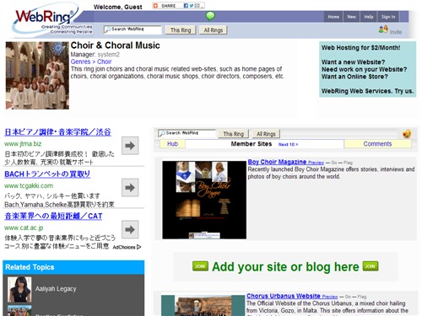Click Add your site or blog here

285,266
